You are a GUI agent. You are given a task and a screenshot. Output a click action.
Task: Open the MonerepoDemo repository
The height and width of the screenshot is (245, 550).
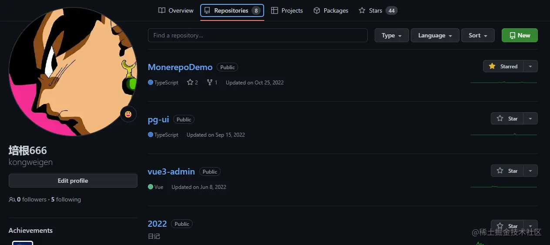click(x=180, y=67)
